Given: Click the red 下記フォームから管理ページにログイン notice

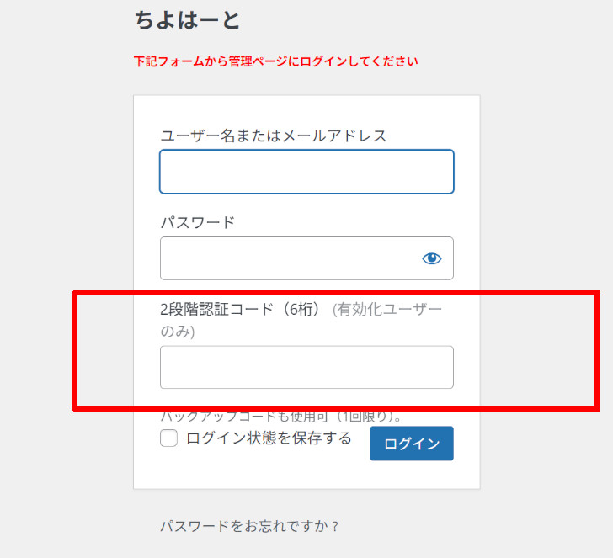Looking at the screenshot, I should pos(275,61).
